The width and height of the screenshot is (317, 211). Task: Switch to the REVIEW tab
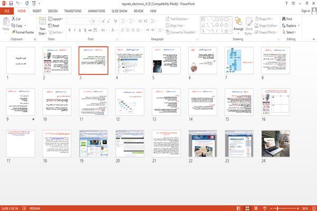[x=138, y=11]
